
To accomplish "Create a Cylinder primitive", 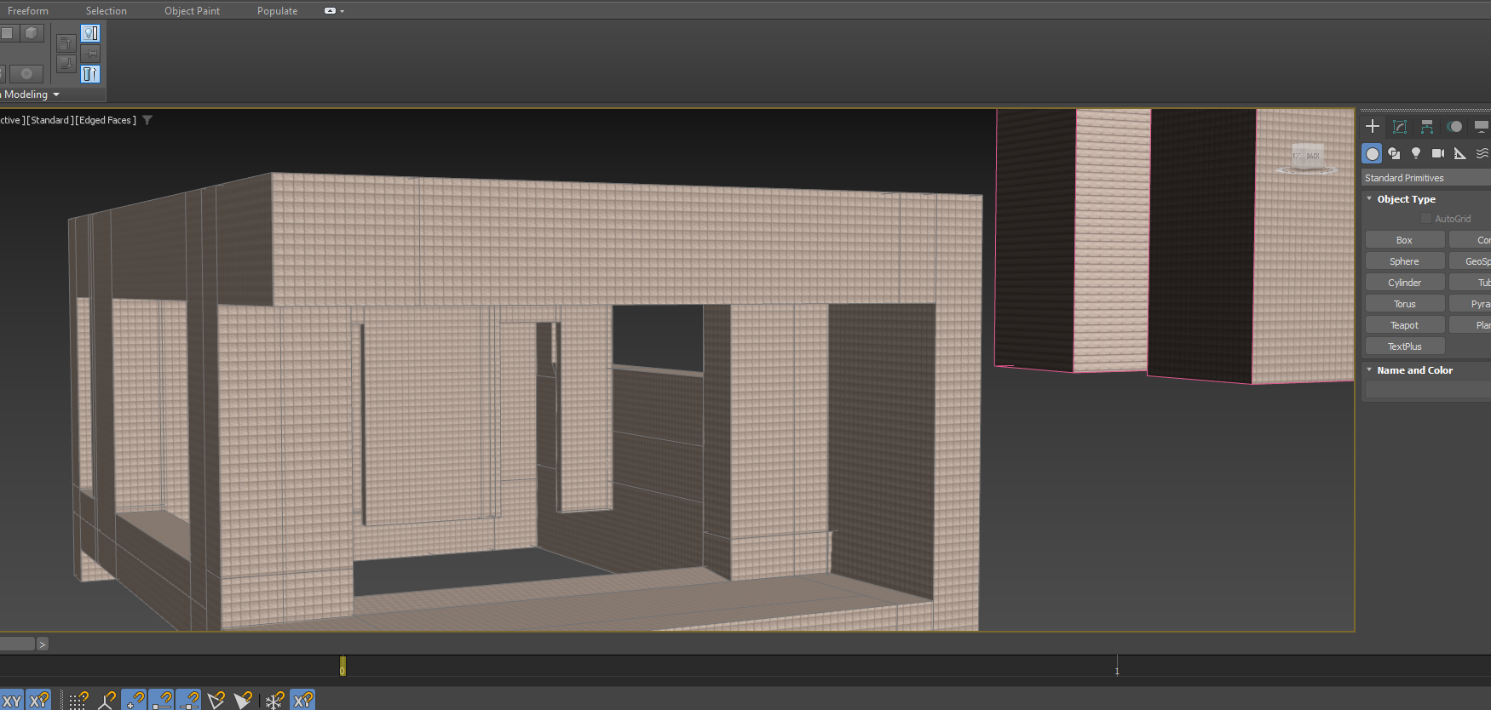I will [1405, 283].
